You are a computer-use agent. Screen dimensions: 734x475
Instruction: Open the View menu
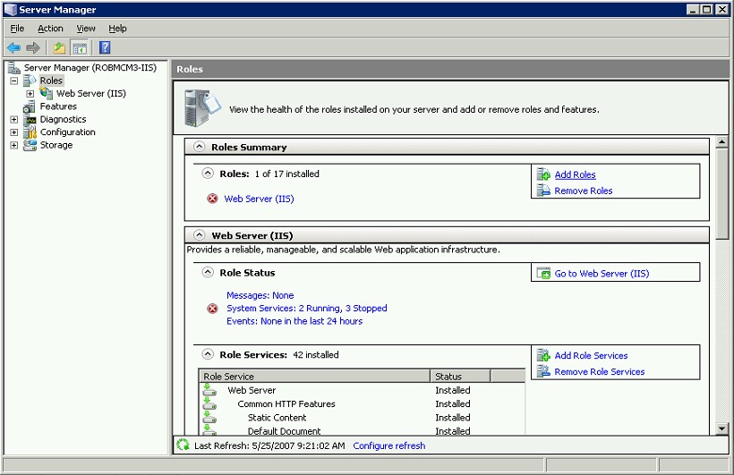pyautogui.click(x=86, y=29)
